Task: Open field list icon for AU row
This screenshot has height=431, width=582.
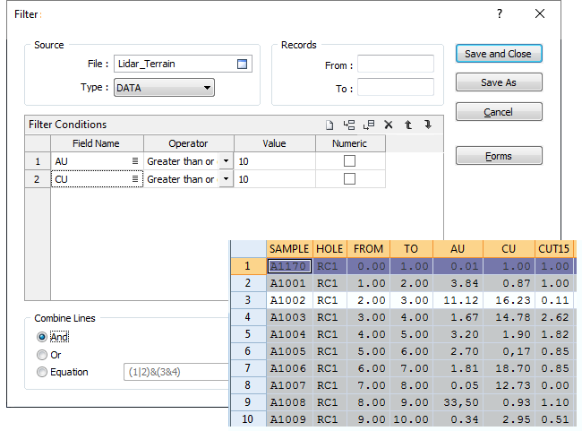Action: pyautogui.click(x=135, y=160)
